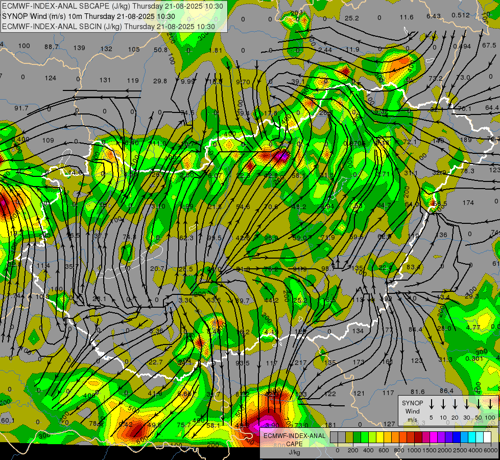Click the map value 109
The height and width of the screenshot is (460, 500).
pos(48,141)
